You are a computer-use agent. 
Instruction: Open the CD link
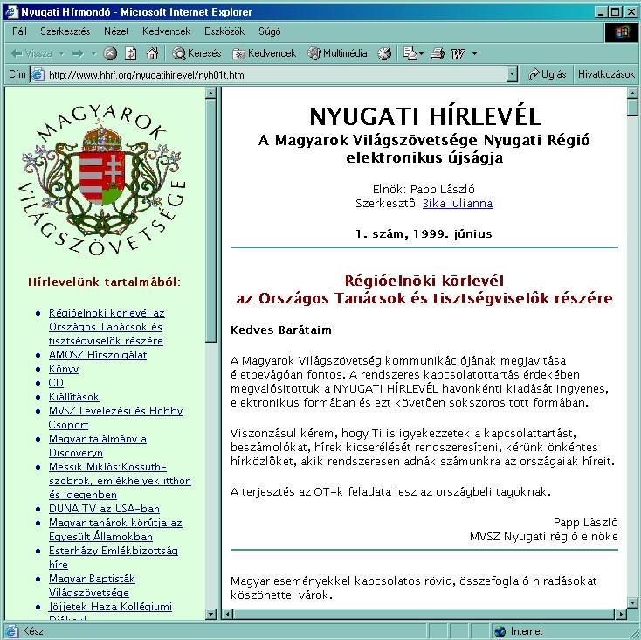(x=56, y=383)
